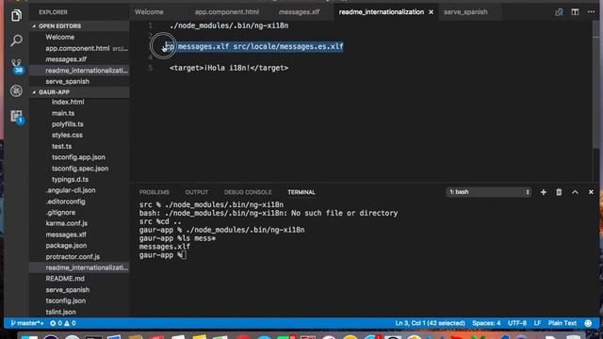The image size is (603, 339).
Task: Change line position via 'Ln 3, Col 1' status
Action: click(430, 323)
